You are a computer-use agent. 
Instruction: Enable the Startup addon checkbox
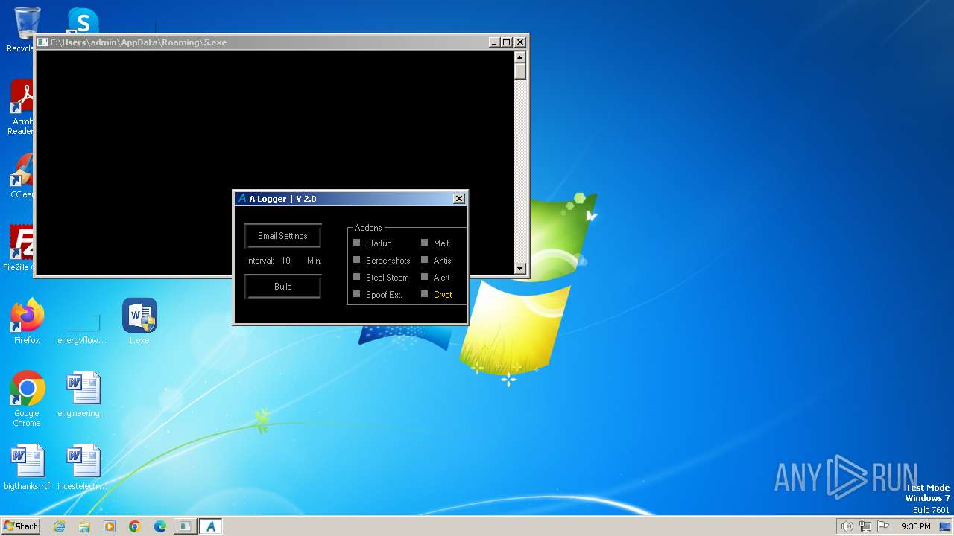pyautogui.click(x=357, y=243)
